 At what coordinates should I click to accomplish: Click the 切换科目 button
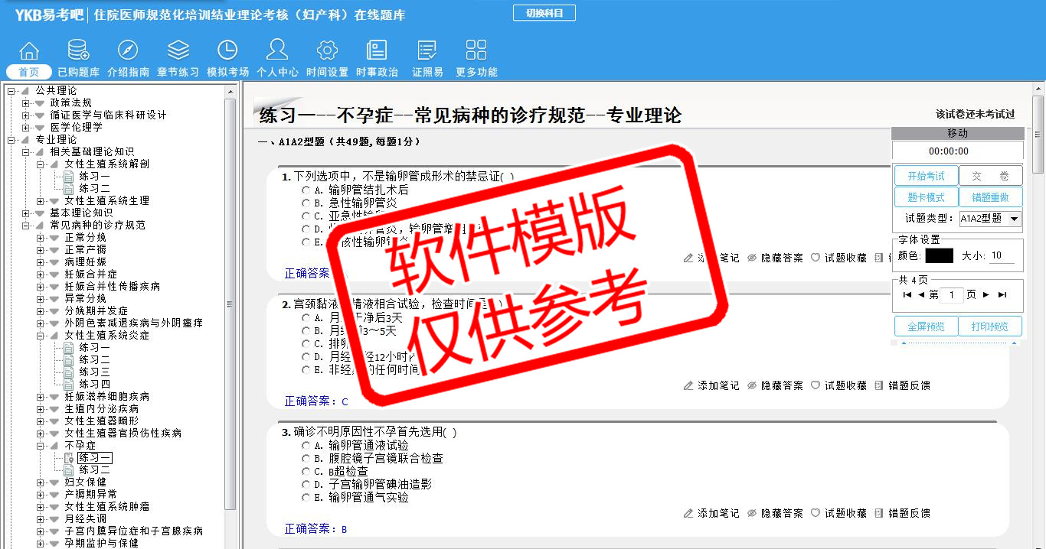coord(544,13)
